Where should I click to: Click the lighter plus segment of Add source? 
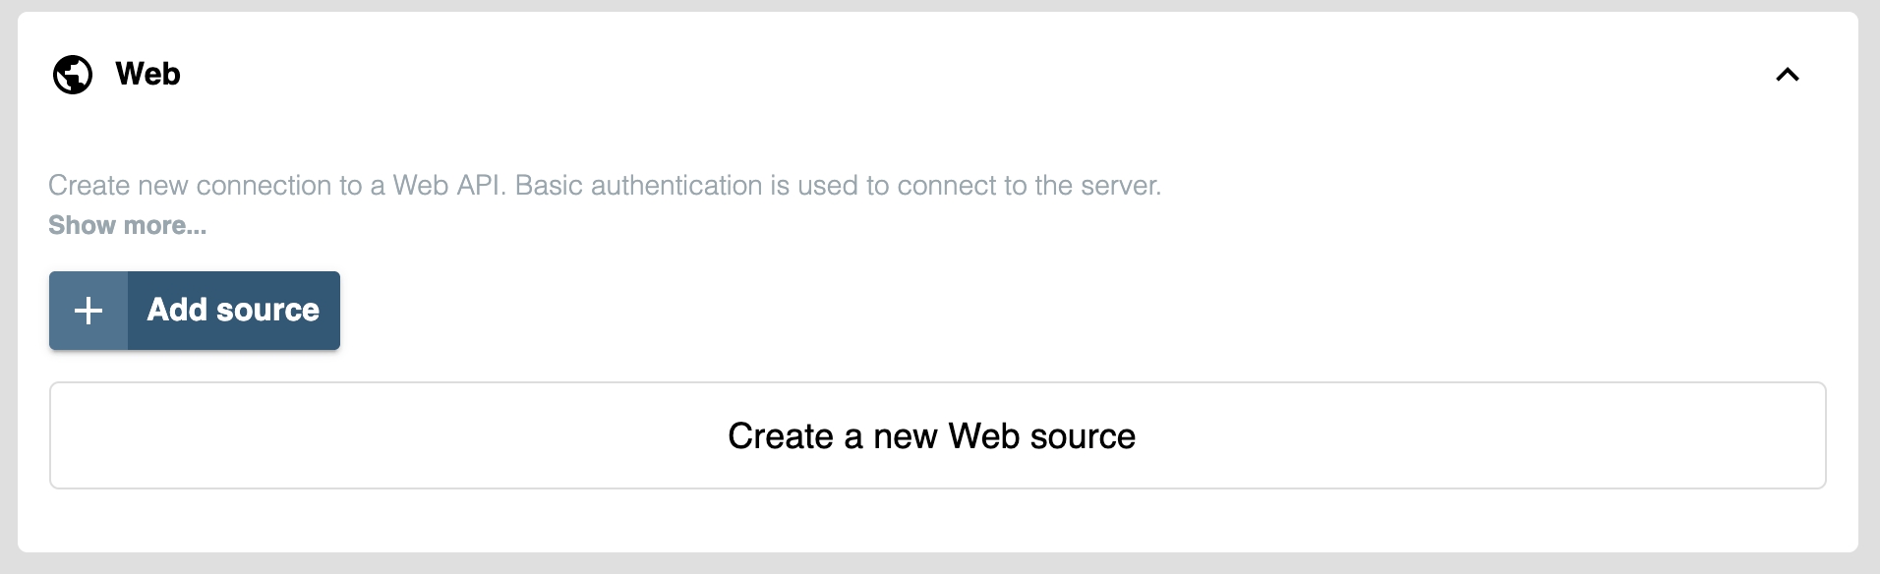point(88,311)
